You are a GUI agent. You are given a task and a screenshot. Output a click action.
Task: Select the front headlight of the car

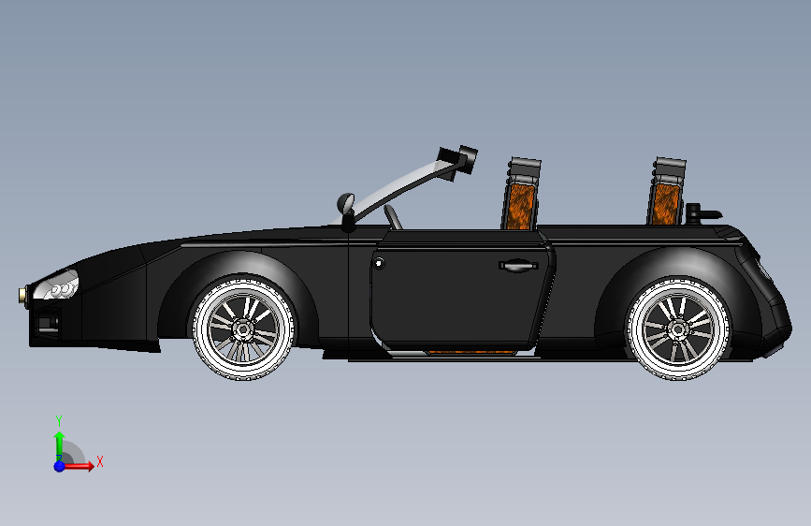pos(56,285)
